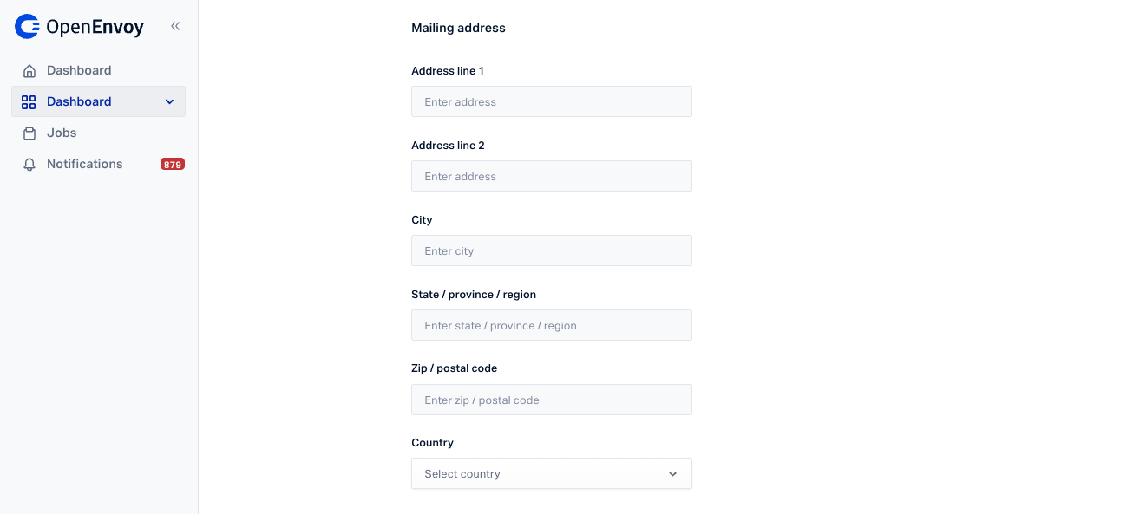
Task: Click the Jobs clipboard icon
Action: [29, 133]
